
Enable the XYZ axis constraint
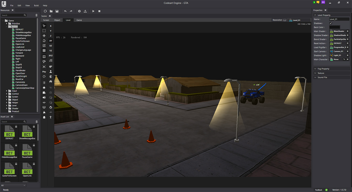[x=51, y=56]
